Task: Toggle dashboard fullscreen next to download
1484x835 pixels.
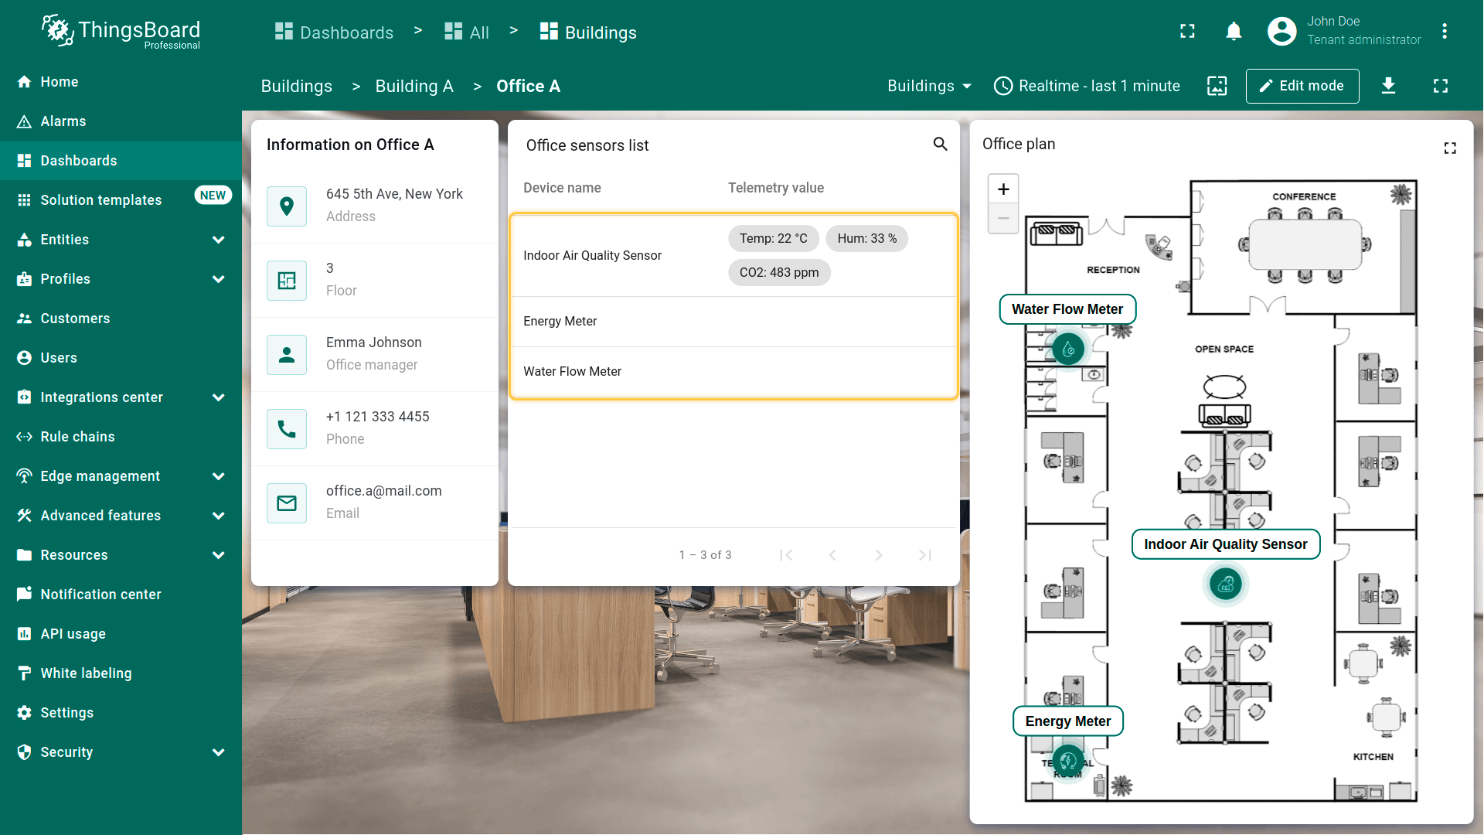Action: pyautogui.click(x=1441, y=86)
